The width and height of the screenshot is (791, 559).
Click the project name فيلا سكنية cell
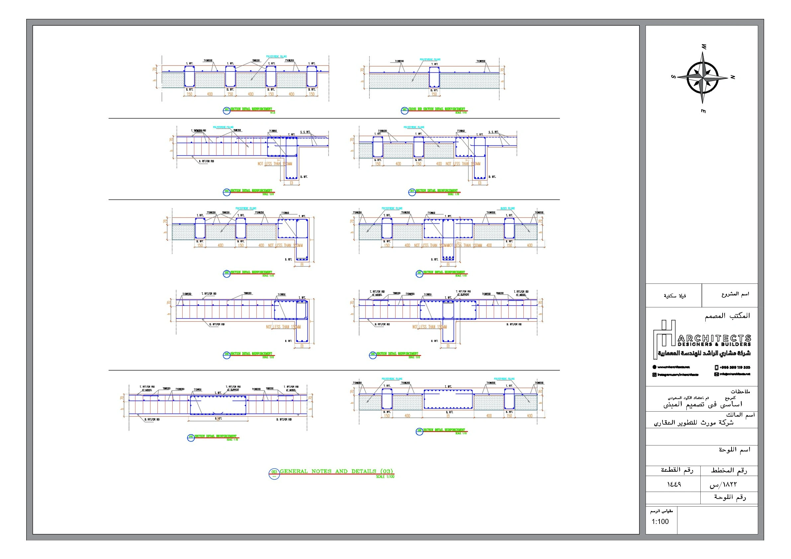click(x=674, y=296)
